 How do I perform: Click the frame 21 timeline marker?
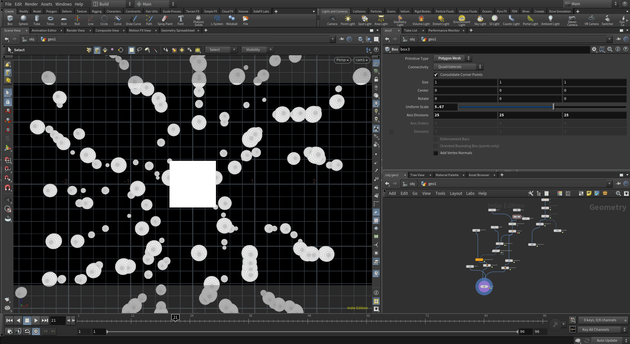click(x=175, y=317)
